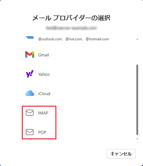Viewport: 143px width, 166px height.
Task: Click empty space right of the Gmail row
Action: (x=91, y=55)
